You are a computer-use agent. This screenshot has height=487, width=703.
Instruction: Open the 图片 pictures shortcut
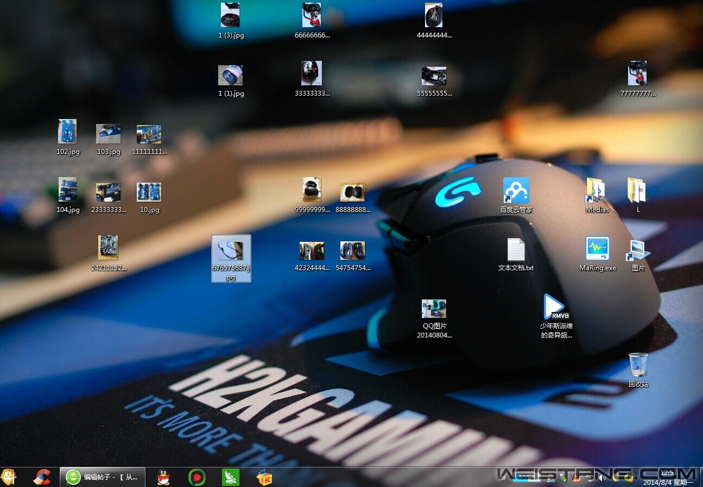click(x=638, y=249)
